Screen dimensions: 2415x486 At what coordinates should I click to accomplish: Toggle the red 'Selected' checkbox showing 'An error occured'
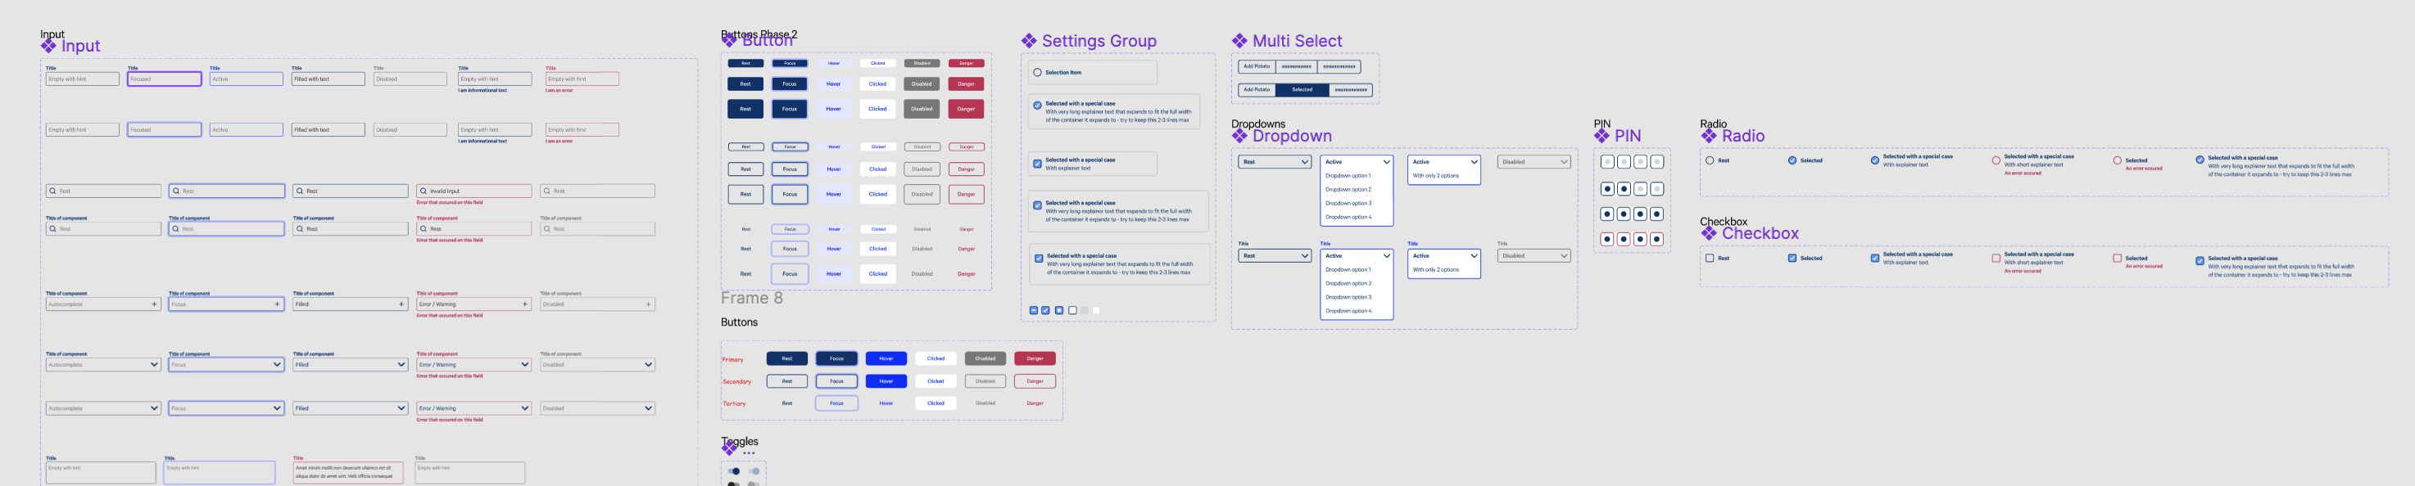[x=2117, y=259]
